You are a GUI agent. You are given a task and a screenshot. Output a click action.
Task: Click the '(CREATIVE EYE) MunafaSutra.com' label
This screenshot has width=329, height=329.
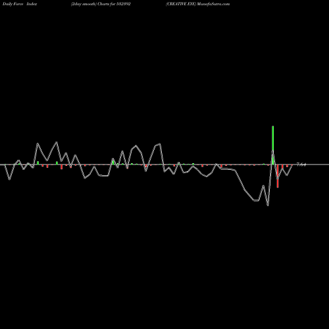pos(197,4)
